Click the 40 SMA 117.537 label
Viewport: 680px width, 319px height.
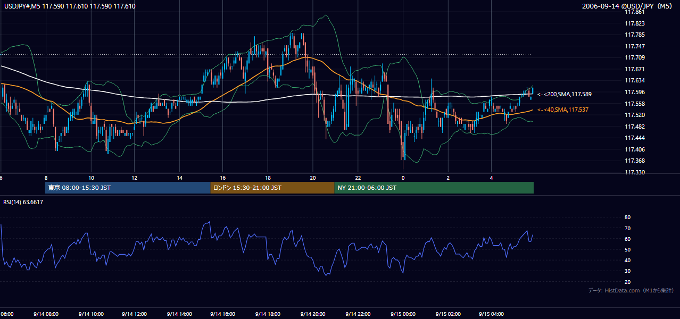pyautogui.click(x=563, y=110)
